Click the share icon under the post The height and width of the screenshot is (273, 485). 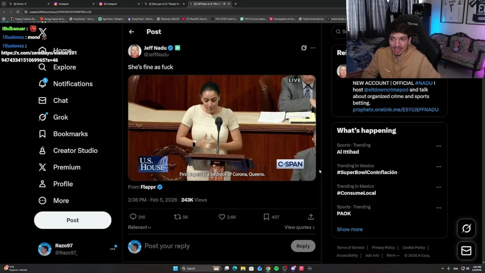pyautogui.click(x=311, y=217)
